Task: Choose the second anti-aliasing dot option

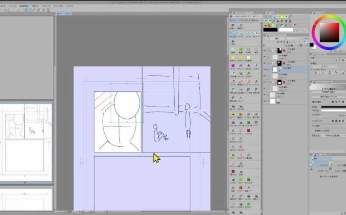Action: (336, 121)
